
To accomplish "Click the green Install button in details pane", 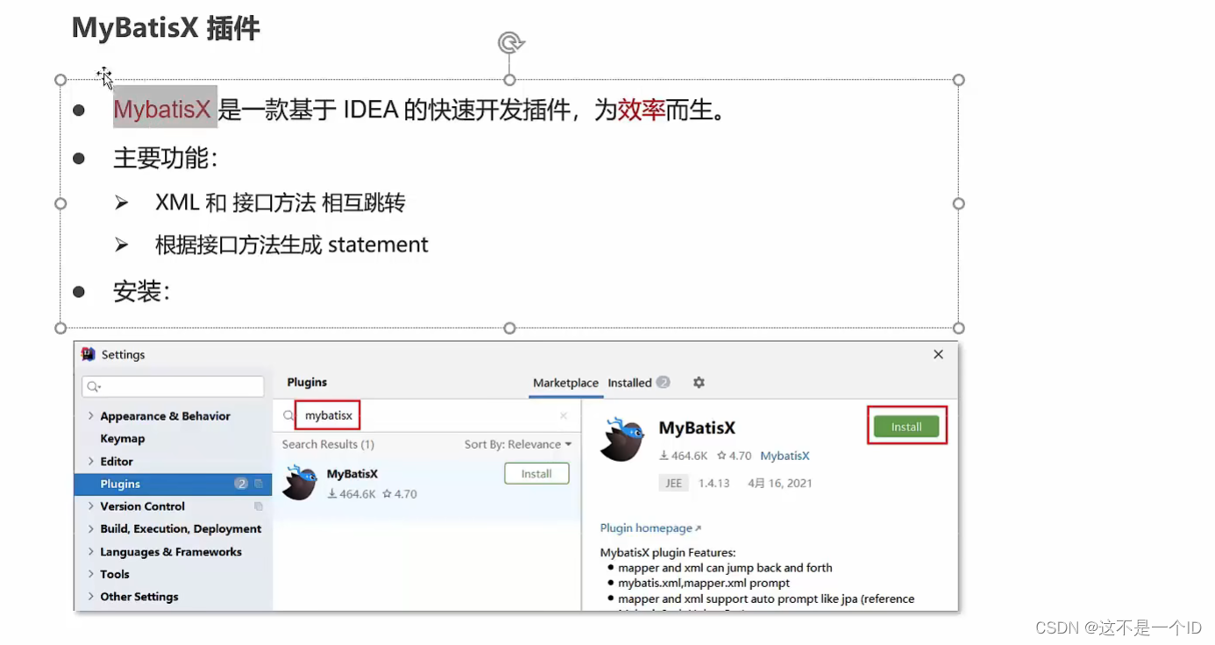I will point(906,427).
